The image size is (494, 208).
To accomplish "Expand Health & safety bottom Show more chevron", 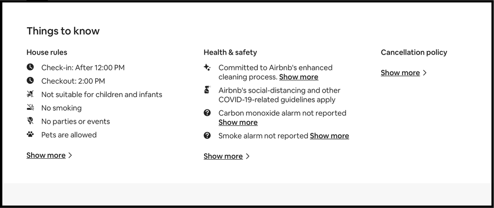I will point(247,156).
